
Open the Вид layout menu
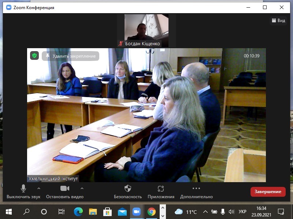click(x=278, y=20)
